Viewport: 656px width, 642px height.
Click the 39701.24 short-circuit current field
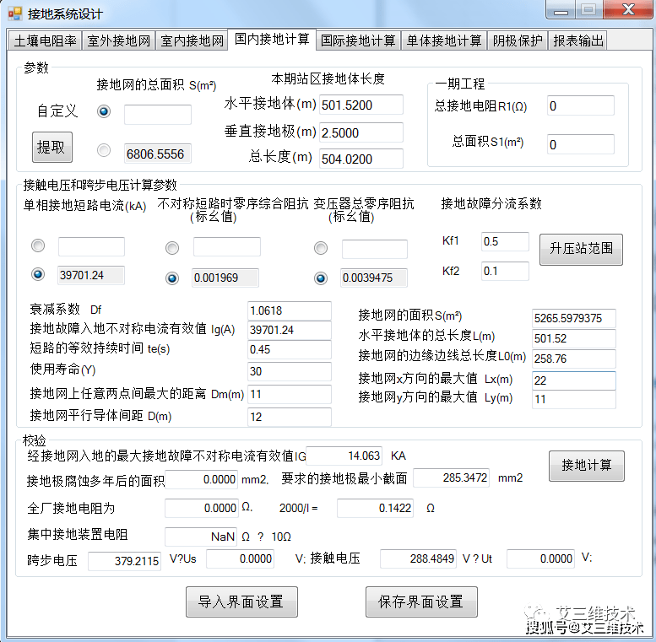click(91, 275)
